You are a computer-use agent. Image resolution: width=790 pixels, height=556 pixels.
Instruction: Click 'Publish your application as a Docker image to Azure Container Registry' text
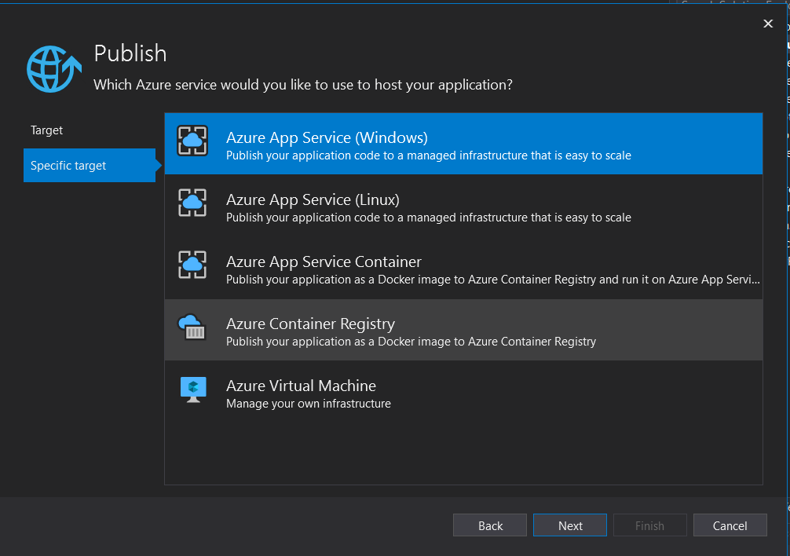point(411,342)
